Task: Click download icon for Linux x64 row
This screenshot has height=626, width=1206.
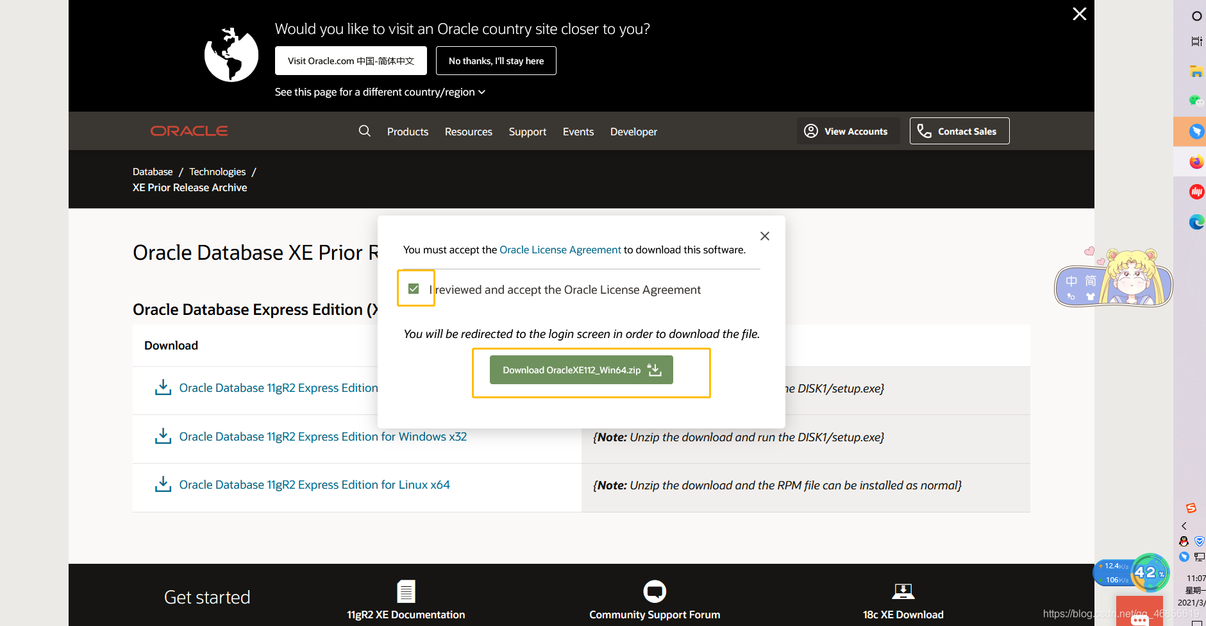Action: click(163, 484)
